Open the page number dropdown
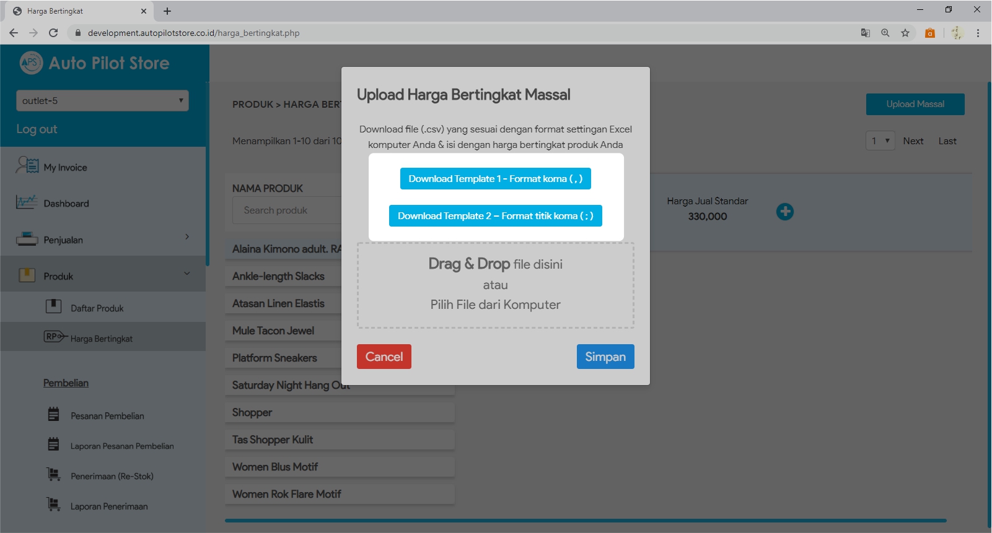 point(880,141)
